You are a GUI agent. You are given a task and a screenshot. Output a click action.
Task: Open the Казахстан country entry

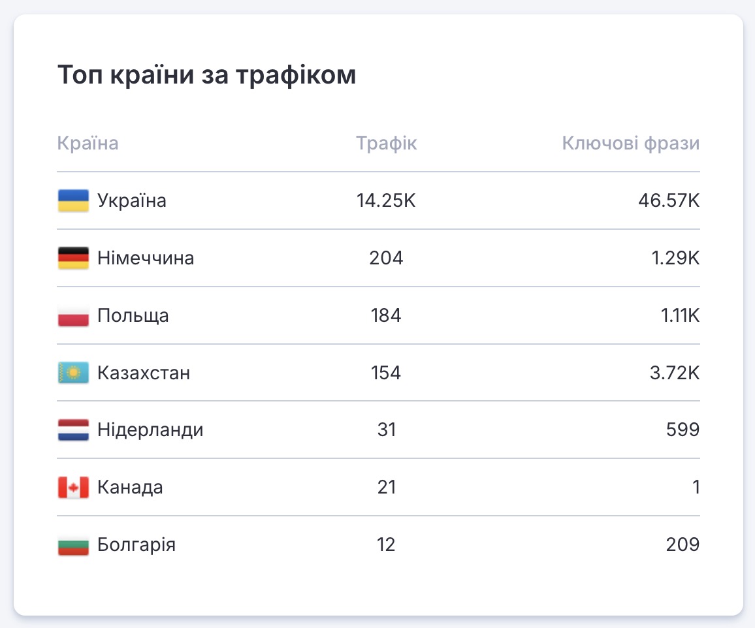144,373
